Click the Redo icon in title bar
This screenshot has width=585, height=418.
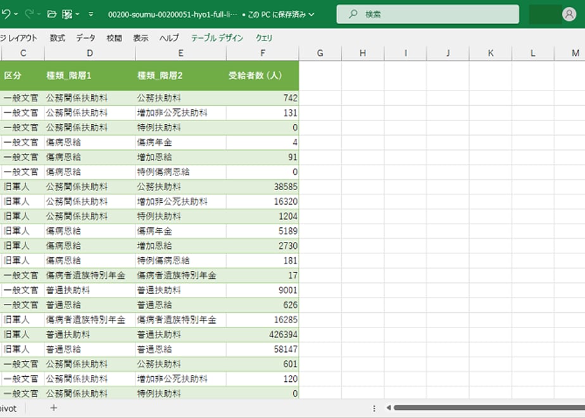point(29,14)
